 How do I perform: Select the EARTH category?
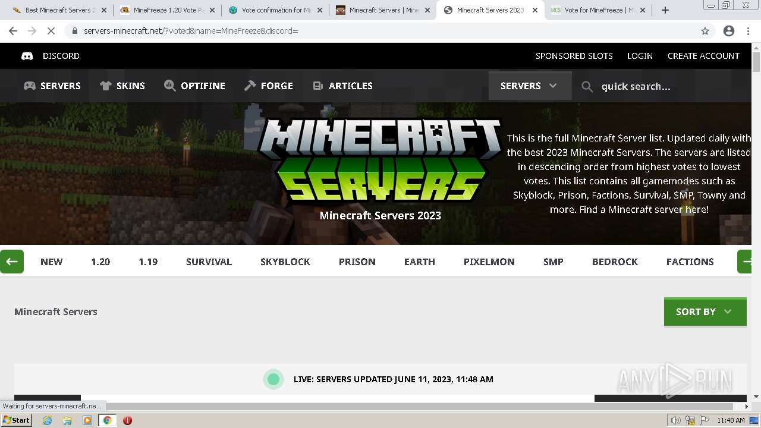[420, 262]
